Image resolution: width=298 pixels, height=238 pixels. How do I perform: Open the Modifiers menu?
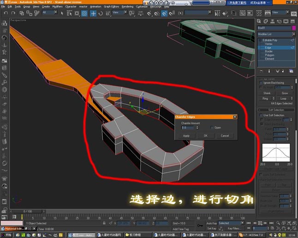pyautogui.click(x=57, y=6)
